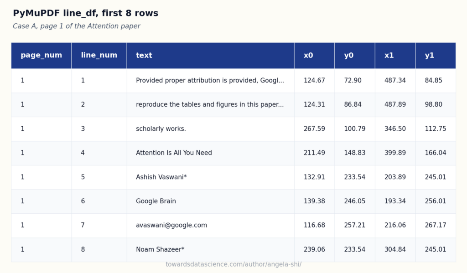
Task: Click the title 'PyMuPDF line_df, first 8 rows'
Action: (85, 13)
